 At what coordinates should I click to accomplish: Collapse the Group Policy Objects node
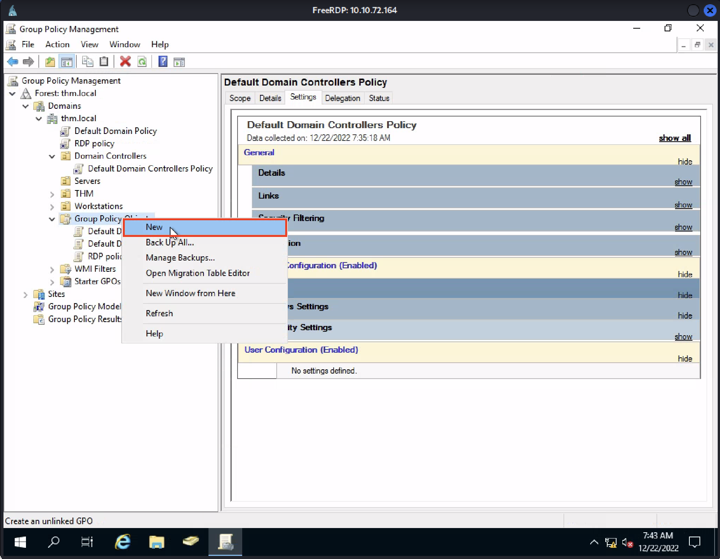click(x=52, y=219)
